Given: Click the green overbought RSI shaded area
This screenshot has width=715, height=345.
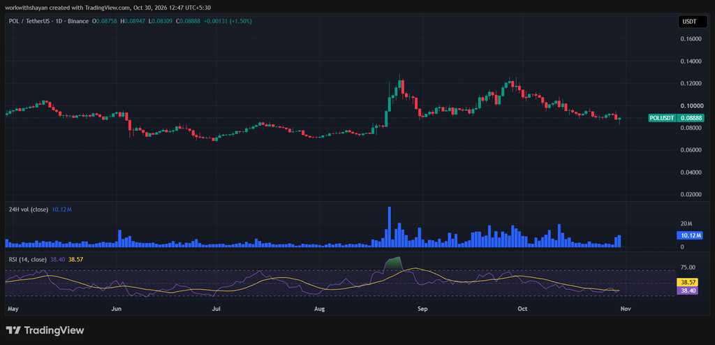Looking at the screenshot, I should (x=392, y=263).
